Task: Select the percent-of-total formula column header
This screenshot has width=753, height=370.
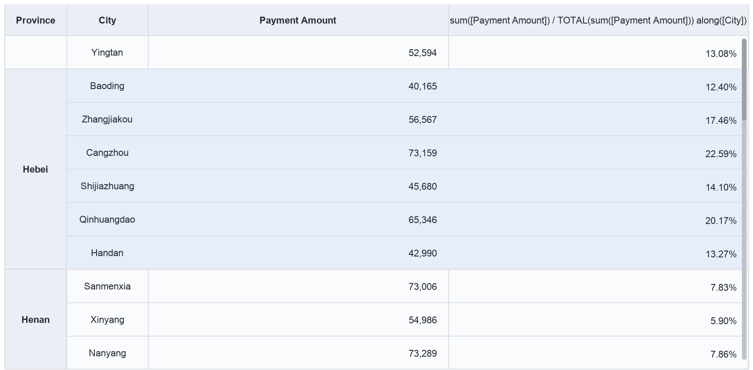Action: click(598, 20)
